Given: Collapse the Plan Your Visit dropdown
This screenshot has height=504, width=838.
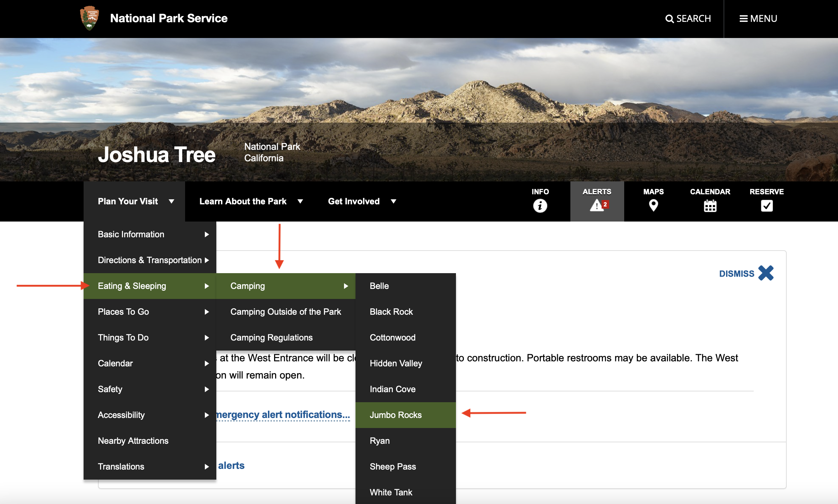Looking at the screenshot, I should (171, 201).
